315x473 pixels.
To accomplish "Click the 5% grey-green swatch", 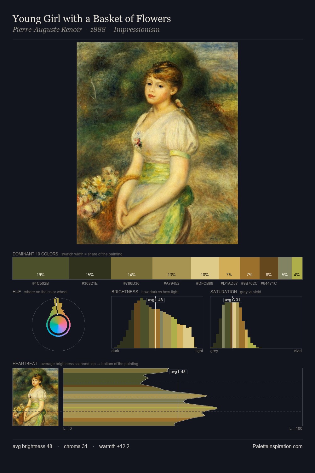I will coord(285,268).
